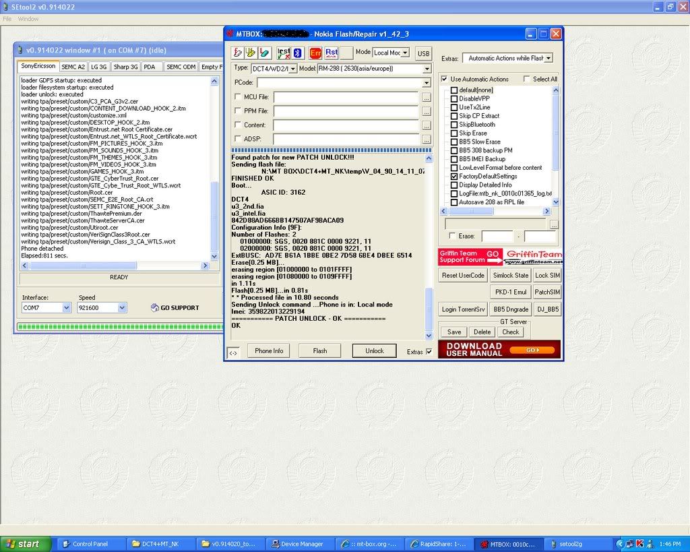Open the File menu in SEtool2
The height and width of the screenshot is (552, 690).
point(7,19)
